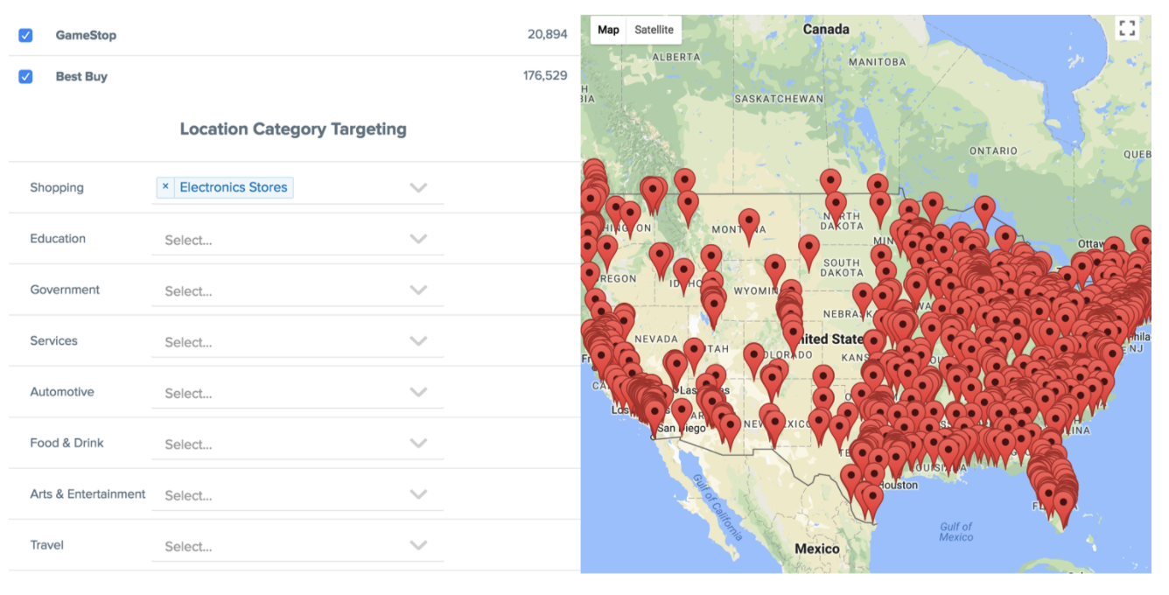Toggle the map fullscreen view icon

pos(1128,29)
